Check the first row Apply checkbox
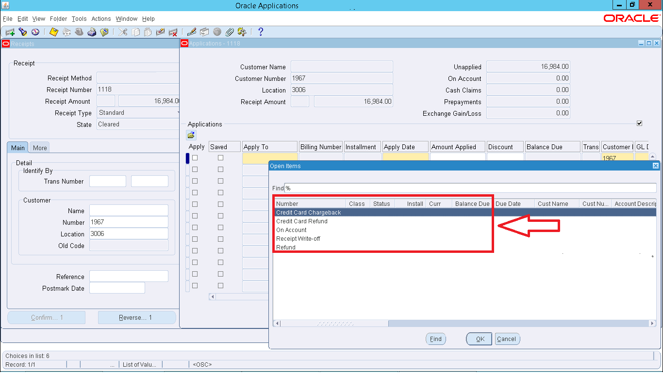Viewport: 663px width, 373px height. point(195,158)
